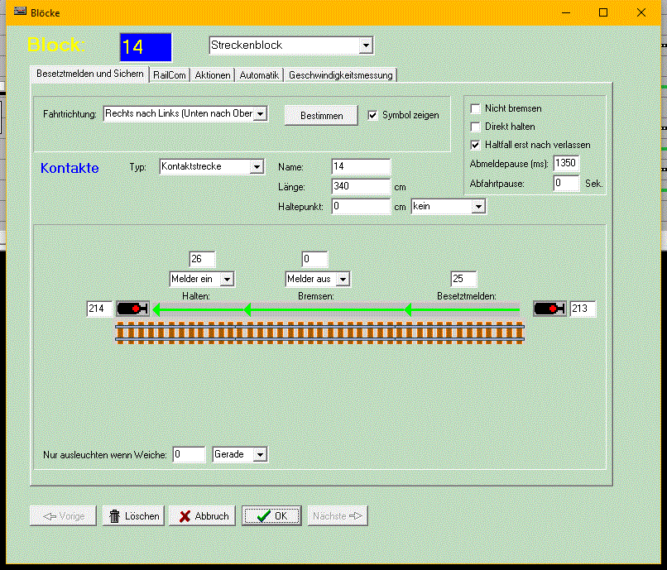667x570 pixels.
Task: Open the Streckenblock block type dropdown
Action: (366, 46)
